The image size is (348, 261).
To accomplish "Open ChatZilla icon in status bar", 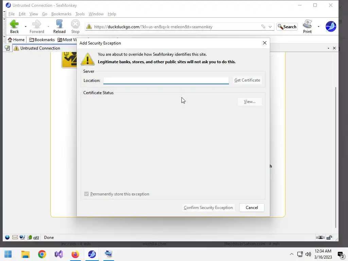I will 36,238.
